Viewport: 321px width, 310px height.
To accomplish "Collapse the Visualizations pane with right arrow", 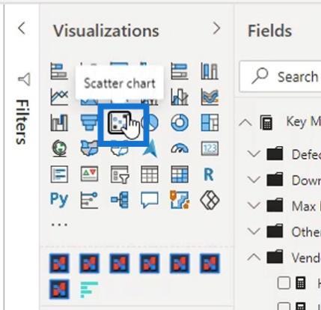I will point(216,28).
